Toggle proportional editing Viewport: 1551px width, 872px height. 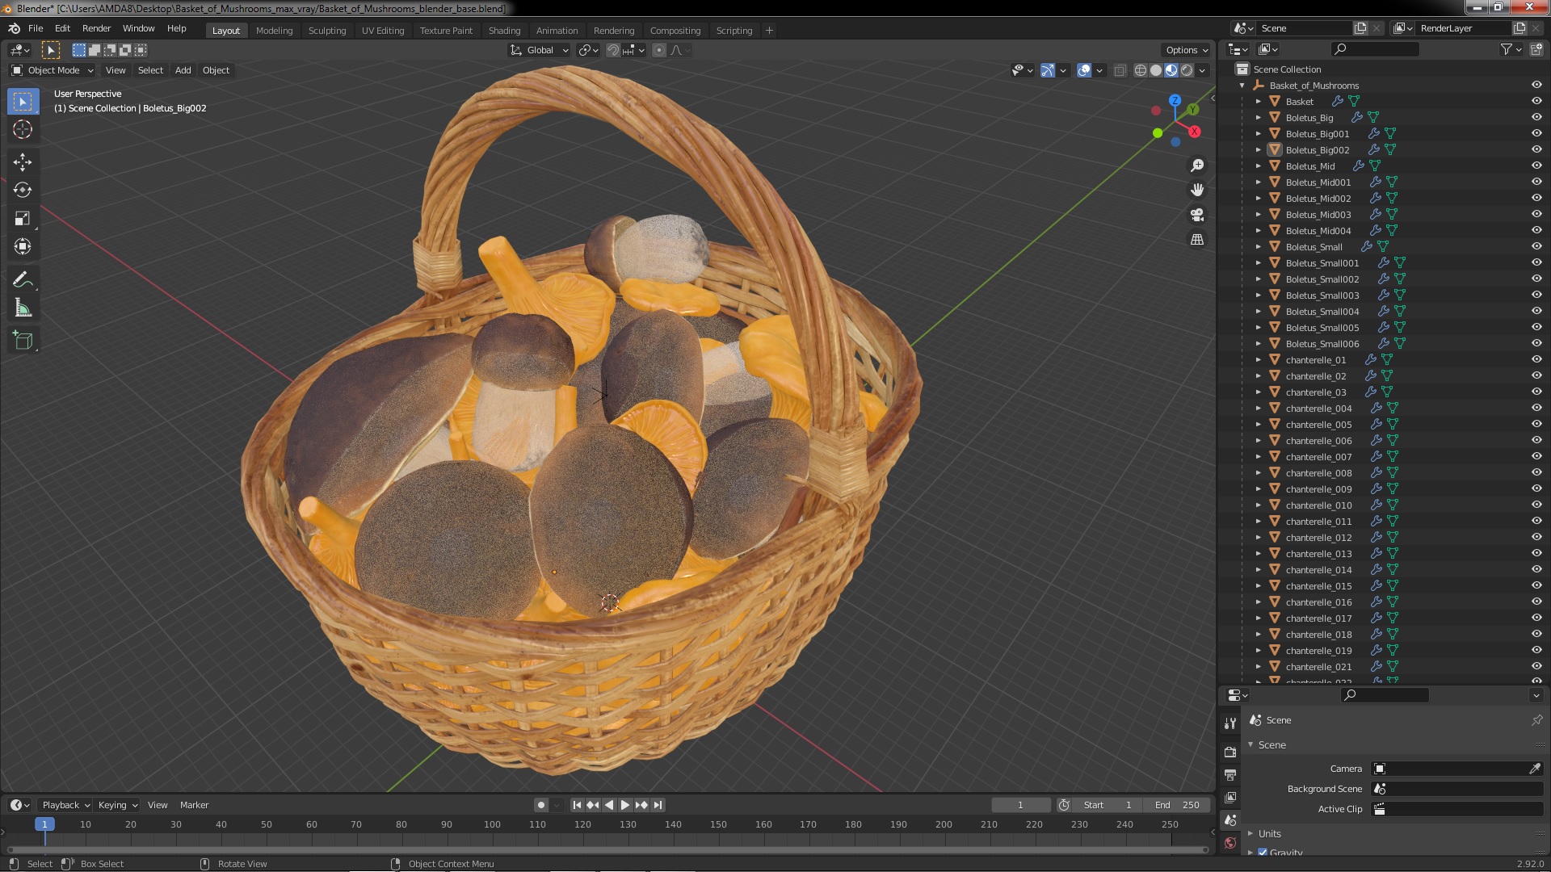[x=659, y=50]
